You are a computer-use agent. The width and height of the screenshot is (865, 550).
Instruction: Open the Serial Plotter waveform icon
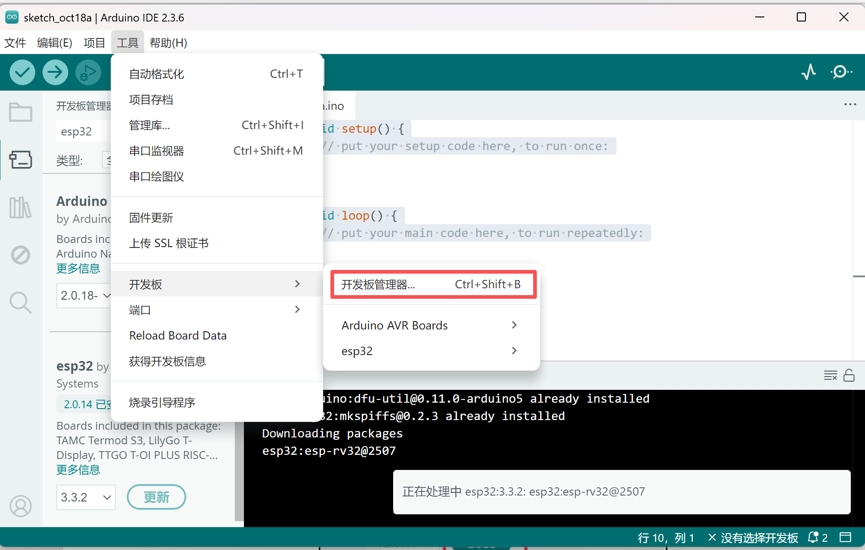(809, 72)
